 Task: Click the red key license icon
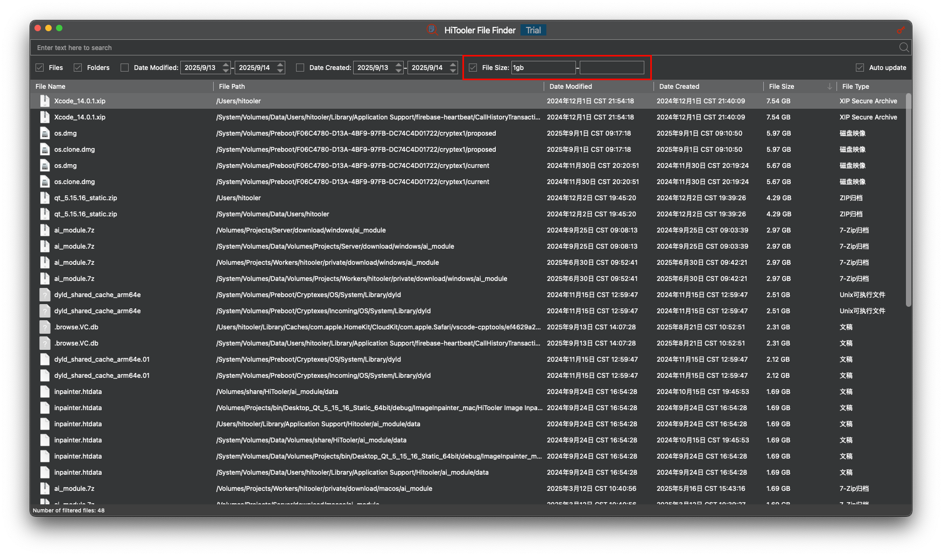[x=902, y=30]
